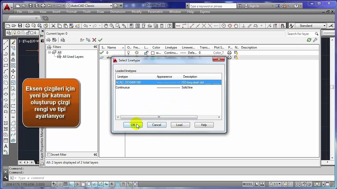337x189 pixels.
Task: Select the Continuous linetype row
Action: [x=168, y=87]
